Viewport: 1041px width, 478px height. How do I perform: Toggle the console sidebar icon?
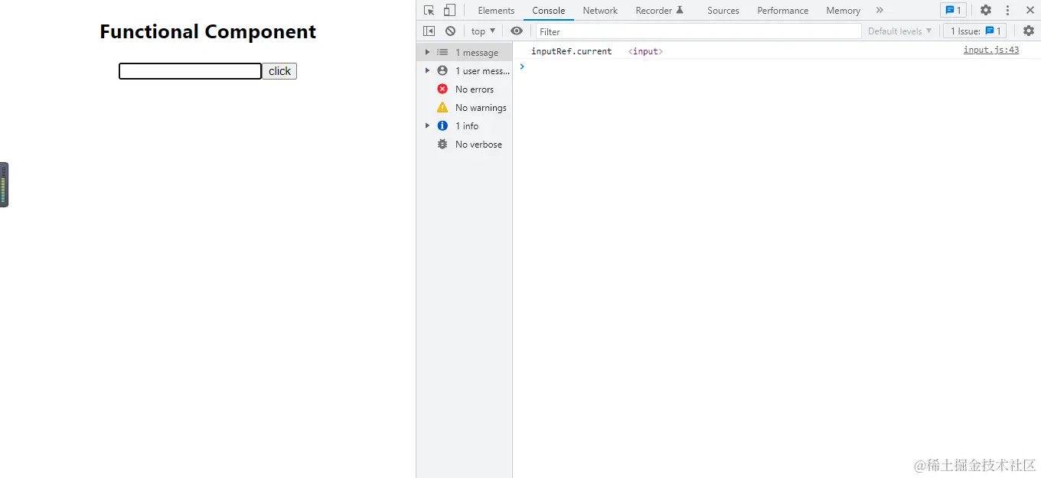429,31
